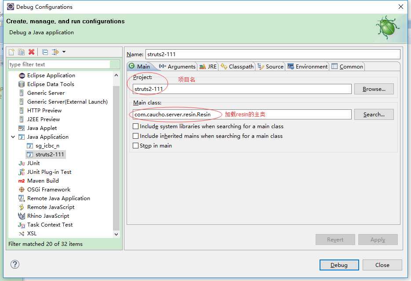
Task: Click the Main class text field
Action: [x=242, y=115]
